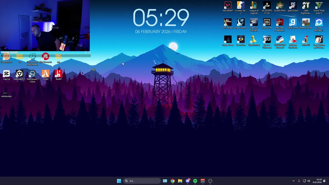Open Google Chrome from the taskbar
Viewport: 329px width, 185px height.
[x=172, y=181]
